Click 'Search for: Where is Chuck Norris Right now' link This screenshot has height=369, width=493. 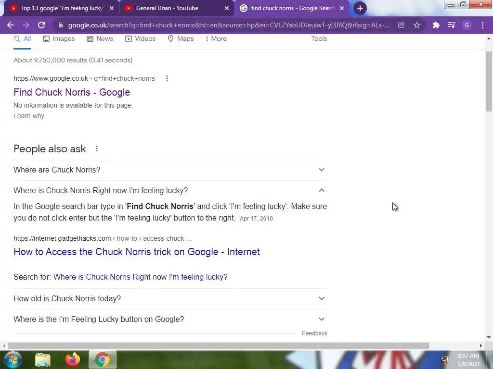(140, 277)
